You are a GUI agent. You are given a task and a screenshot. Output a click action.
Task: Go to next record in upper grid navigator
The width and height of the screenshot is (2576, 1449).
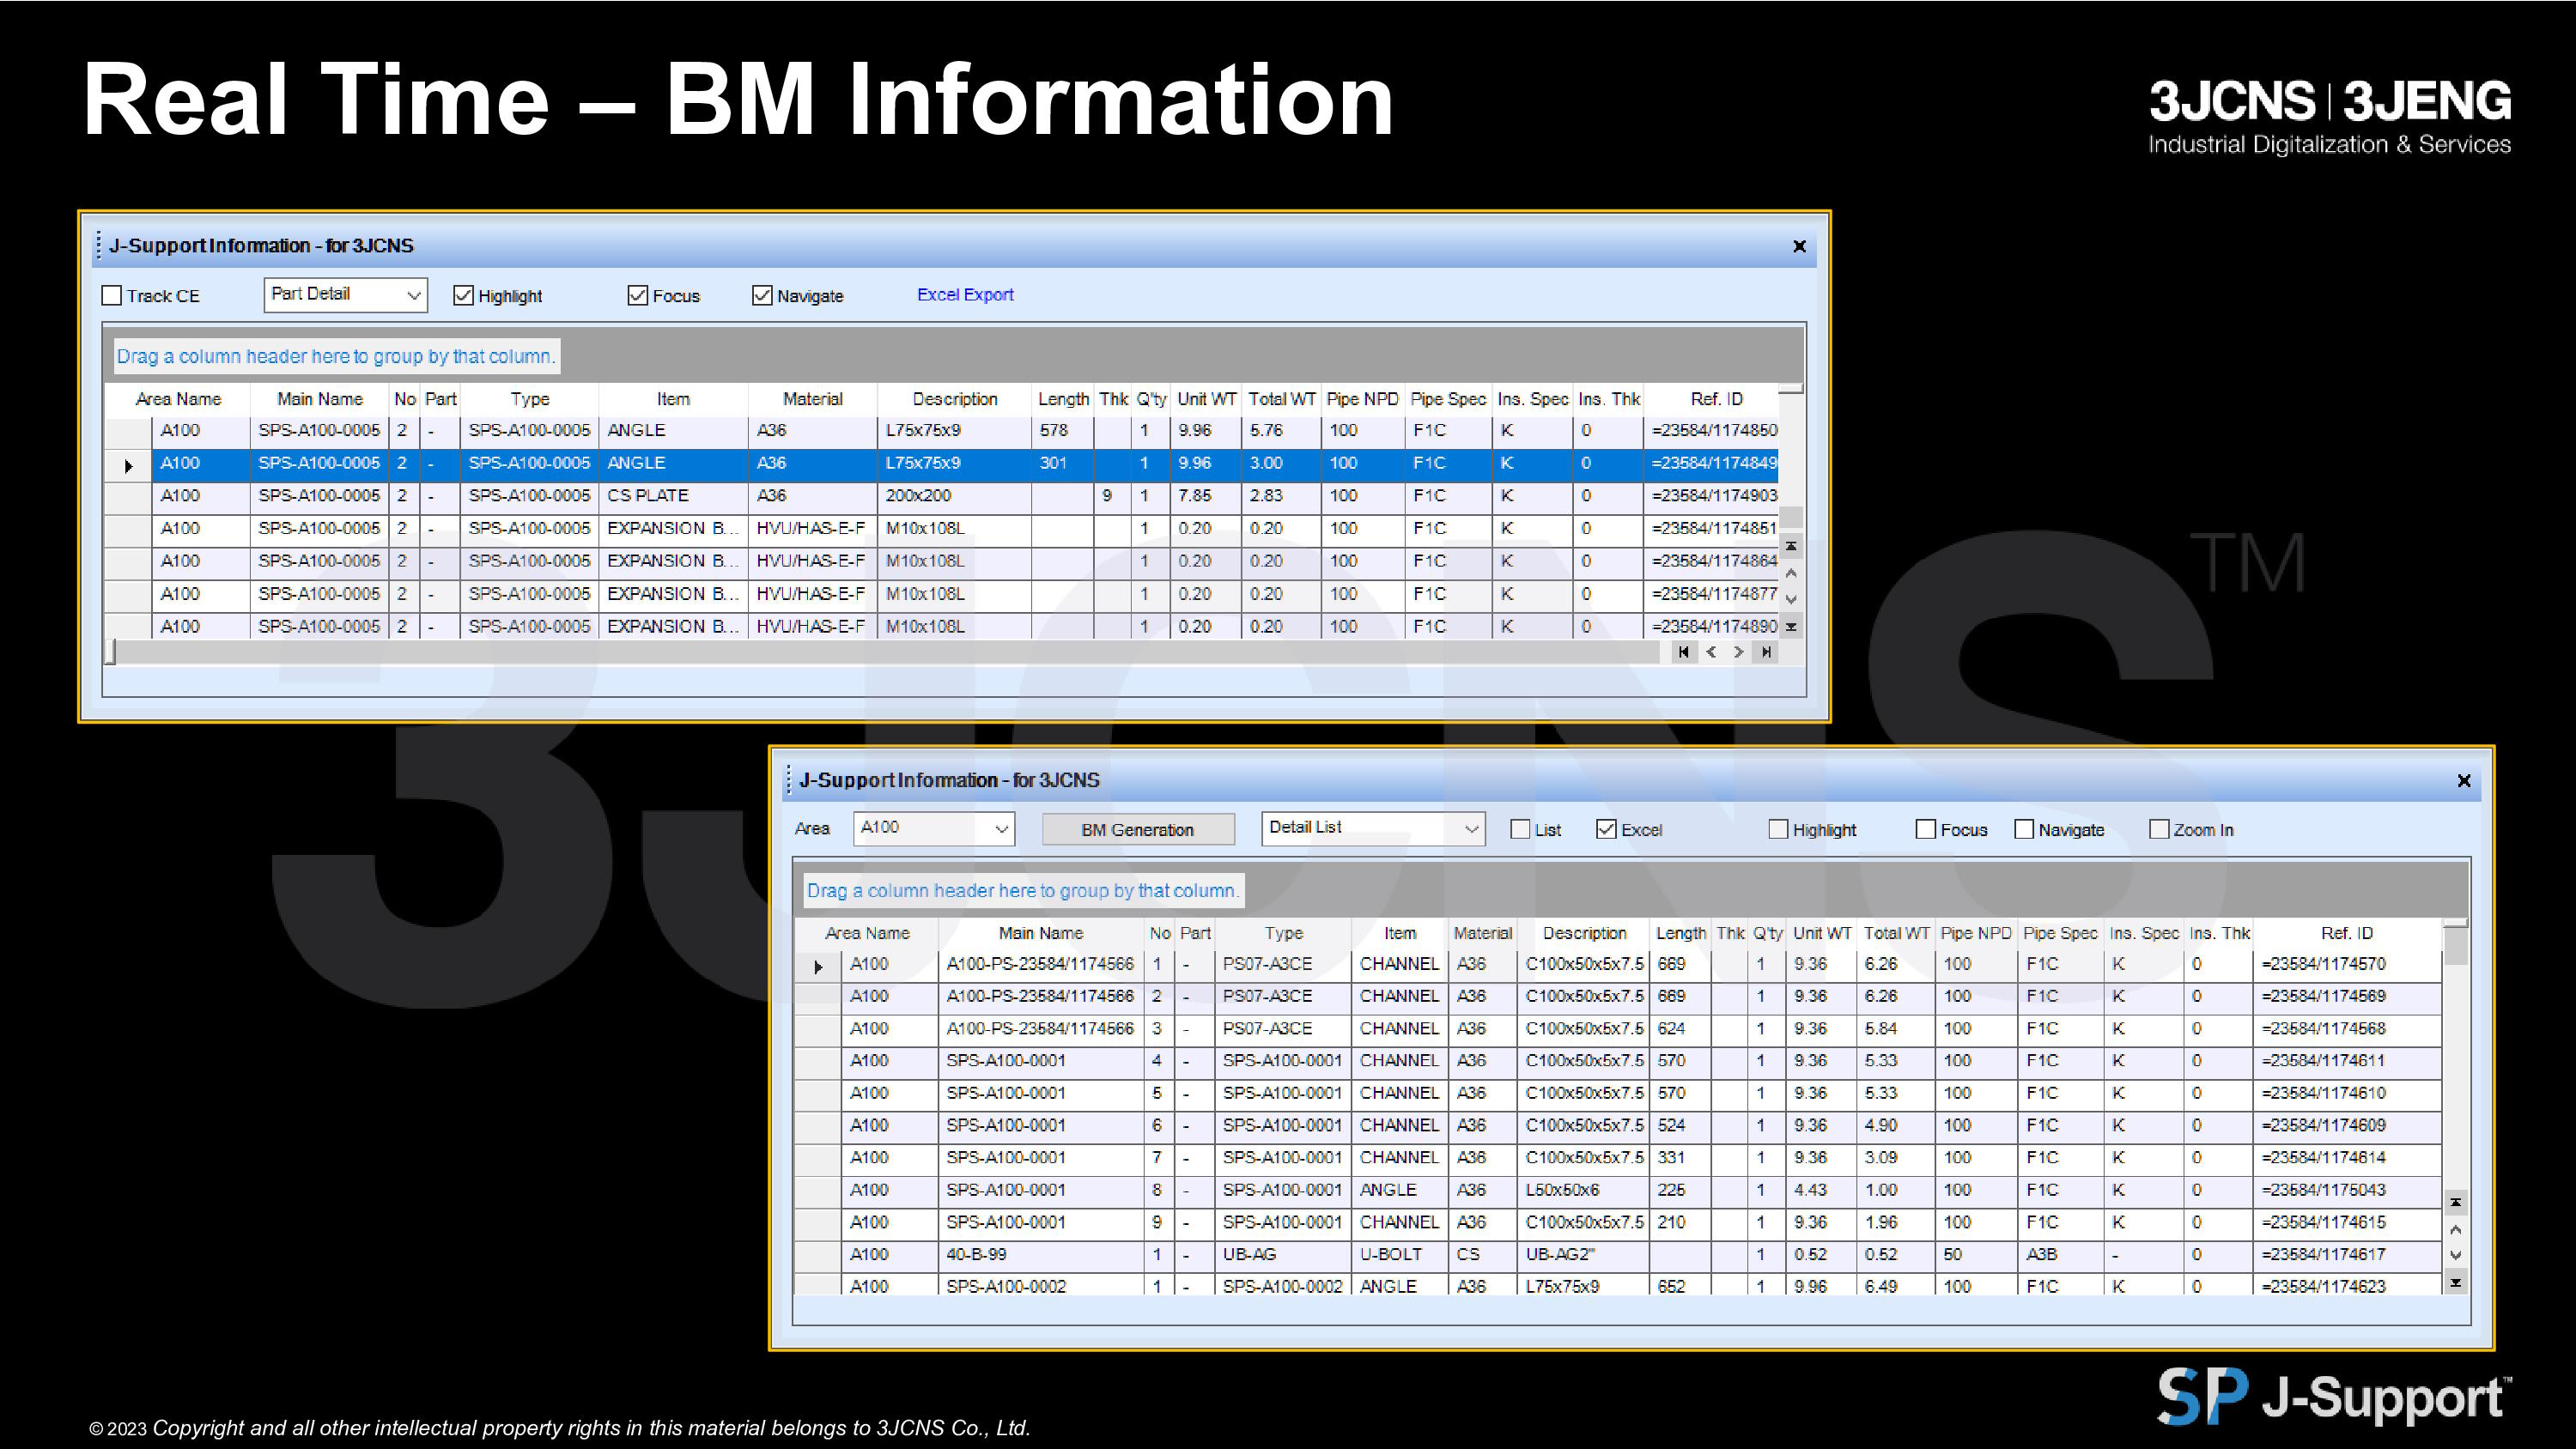1739,652
